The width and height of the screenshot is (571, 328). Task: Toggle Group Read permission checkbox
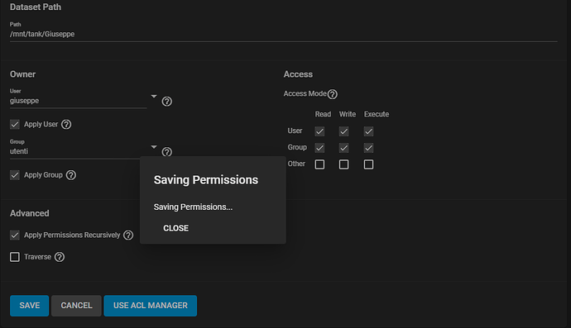pyautogui.click(x=319, y=148)
